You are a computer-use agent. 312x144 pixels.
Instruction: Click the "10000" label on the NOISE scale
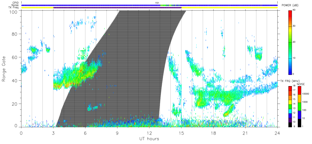[305, 94]
